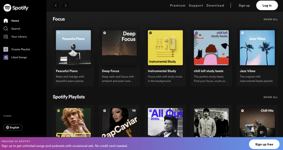
Task: Open Home in the sidebar
Action: point(15,20)
